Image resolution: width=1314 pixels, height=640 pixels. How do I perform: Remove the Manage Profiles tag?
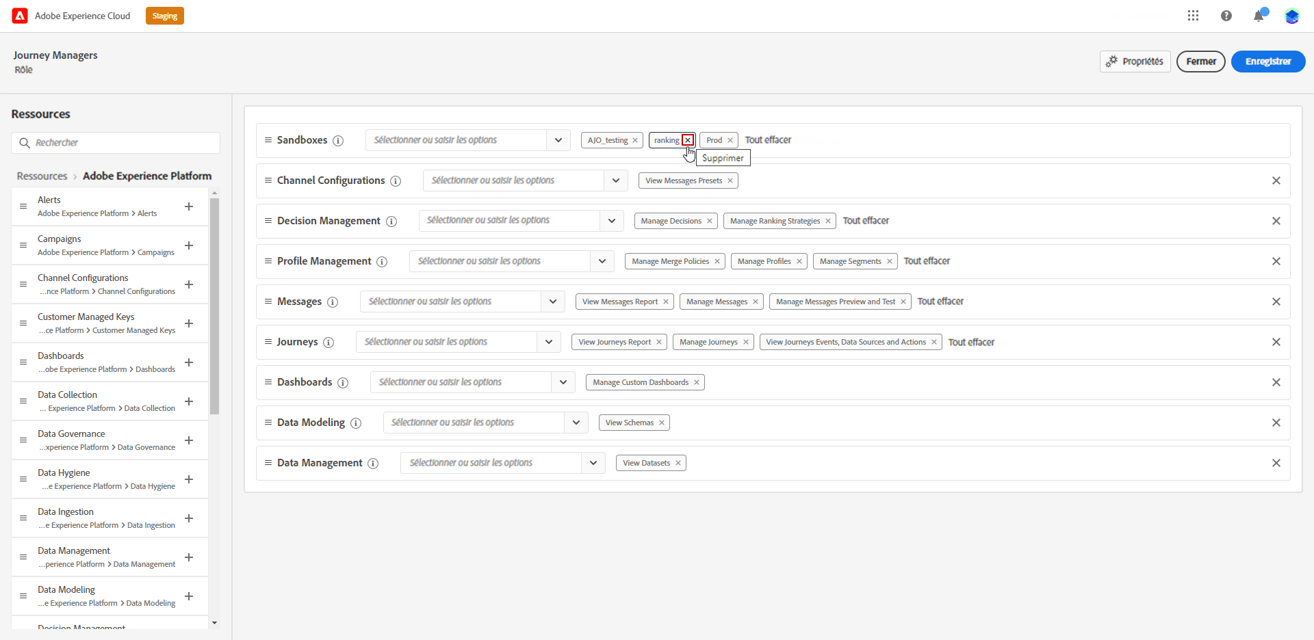tap(799, 261)
